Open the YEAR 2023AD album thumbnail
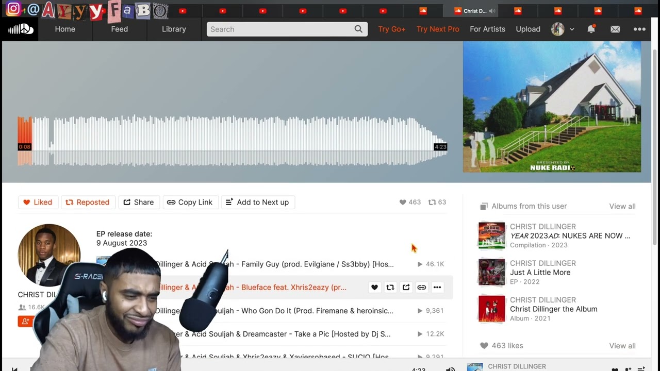 tap(491, 235)
